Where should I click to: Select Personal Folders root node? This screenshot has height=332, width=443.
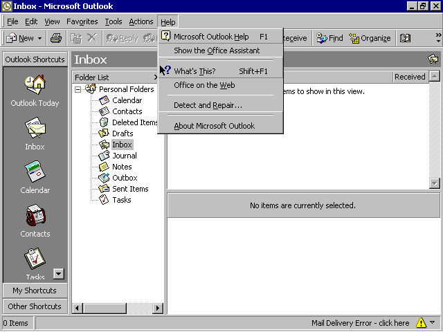126,89
